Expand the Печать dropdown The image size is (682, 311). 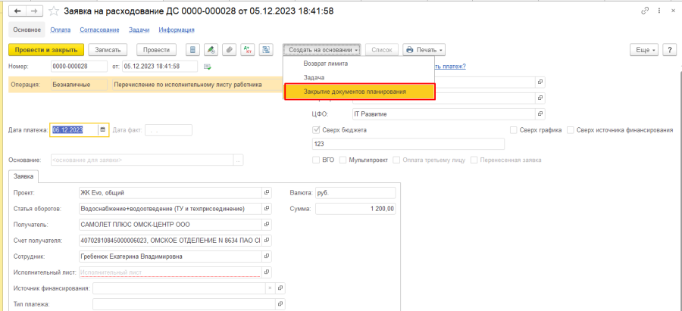click(x=424, y=50)
